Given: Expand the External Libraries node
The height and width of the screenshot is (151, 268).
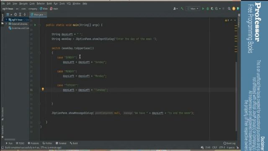Looking at the screenshot, I should click(x=6, y=24).
